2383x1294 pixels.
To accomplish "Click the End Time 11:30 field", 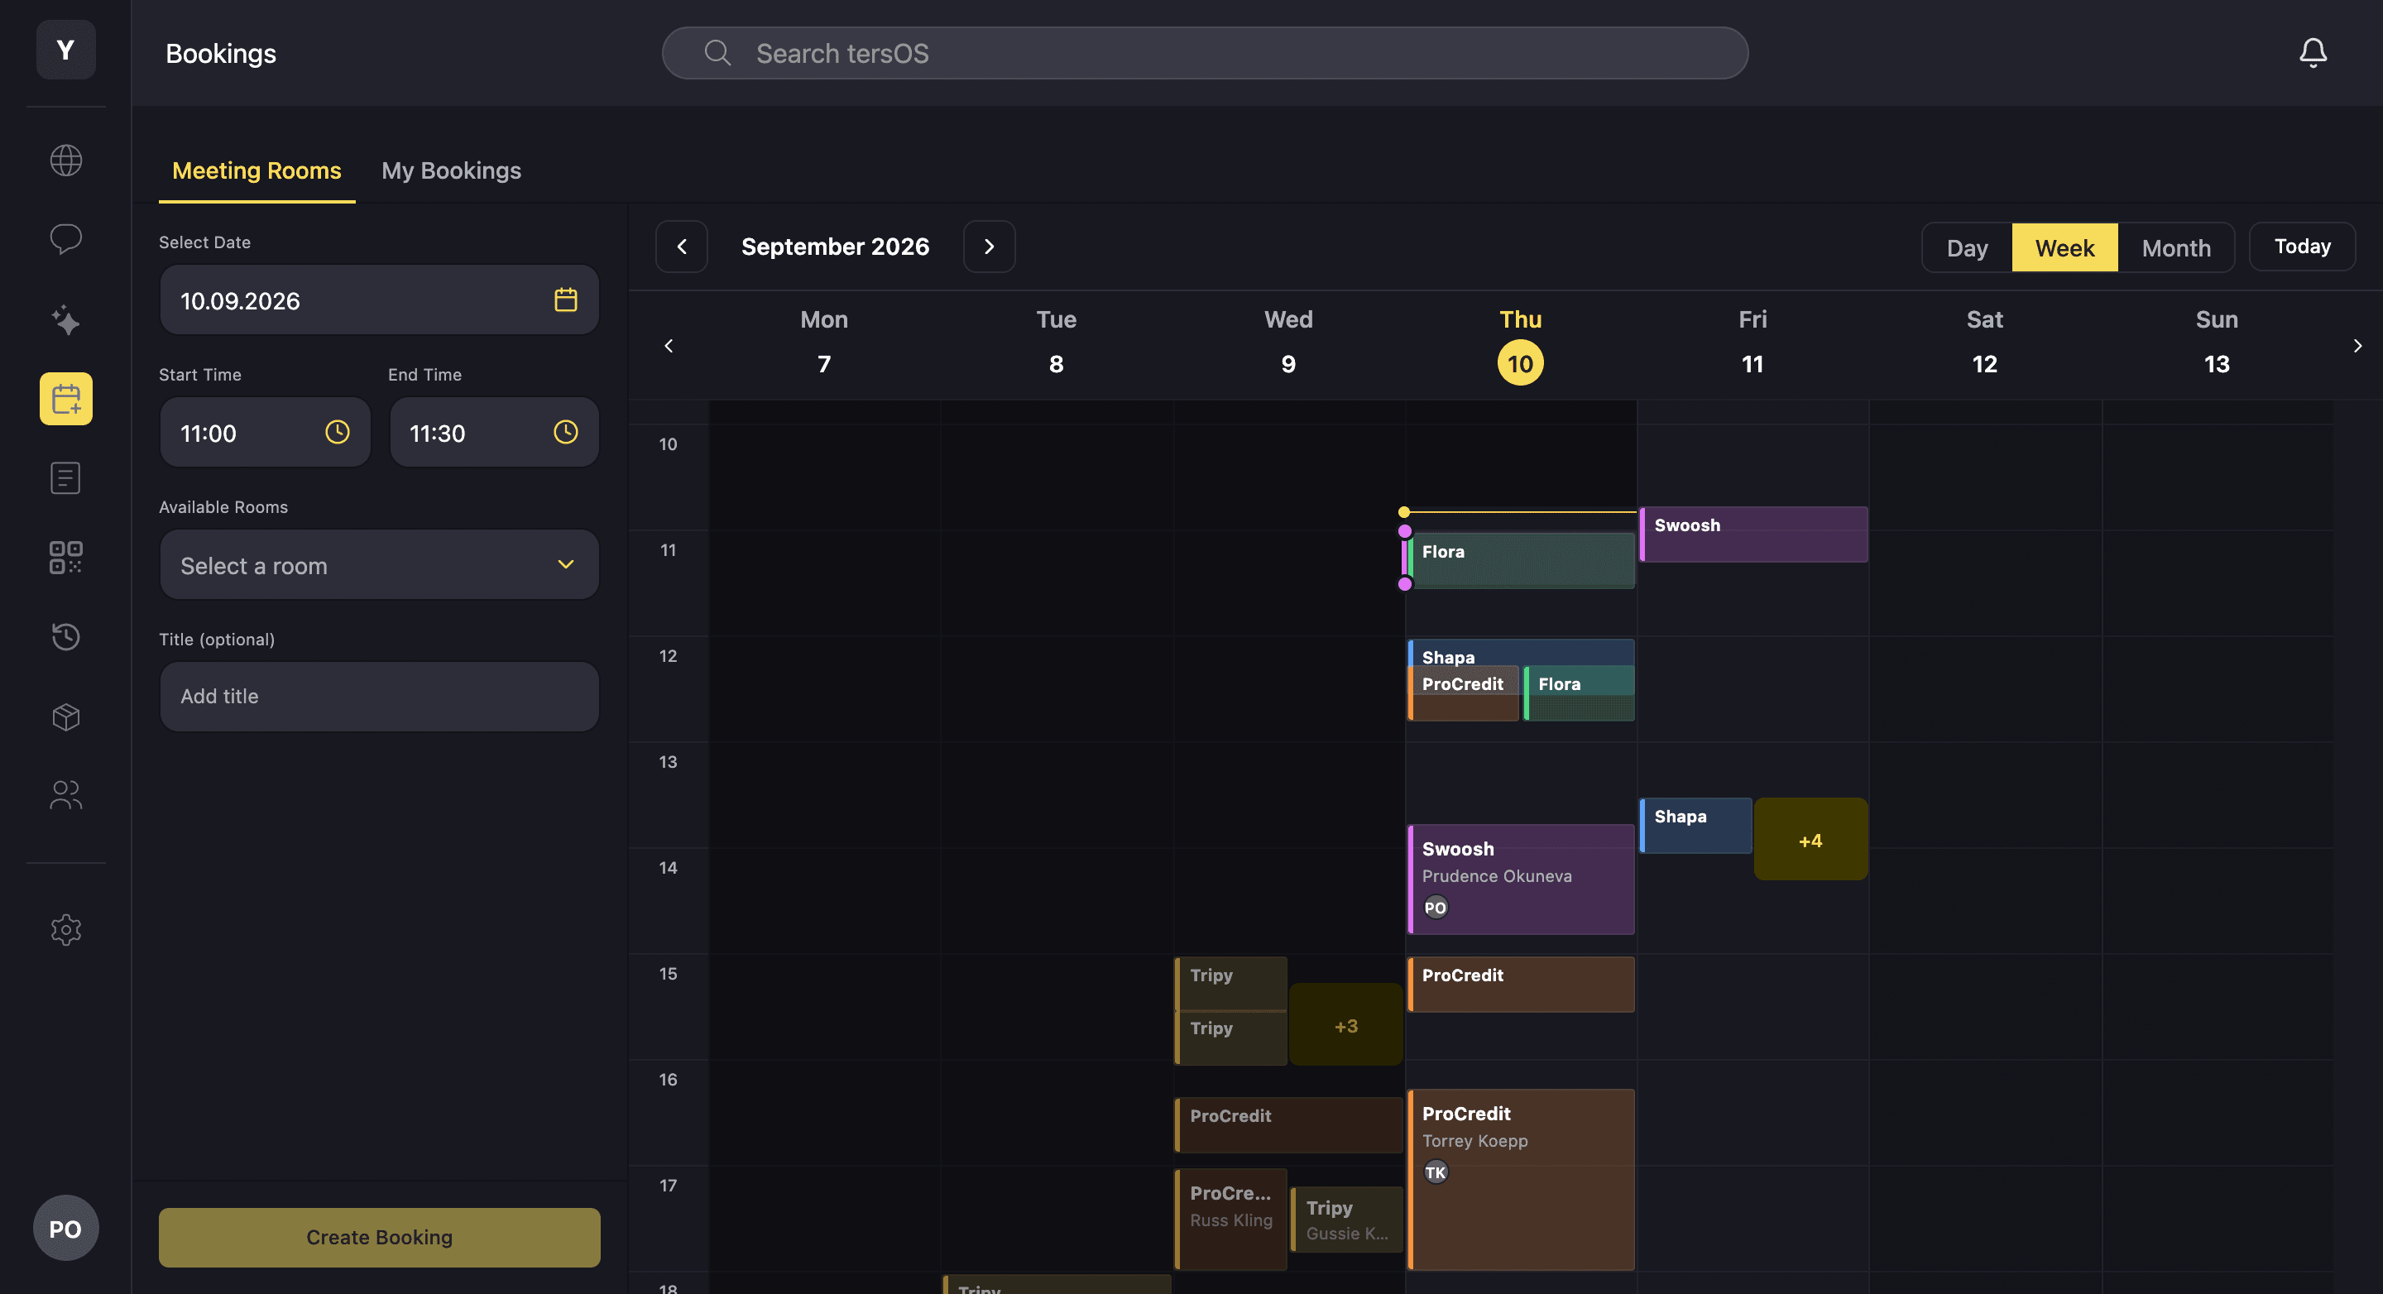I will (494, 432).
